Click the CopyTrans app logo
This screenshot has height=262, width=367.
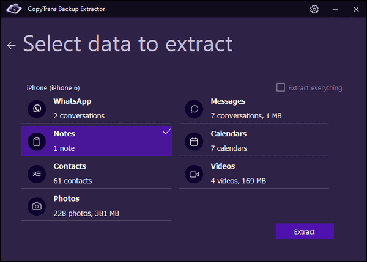pyautogui.click(x=14, y=9)
